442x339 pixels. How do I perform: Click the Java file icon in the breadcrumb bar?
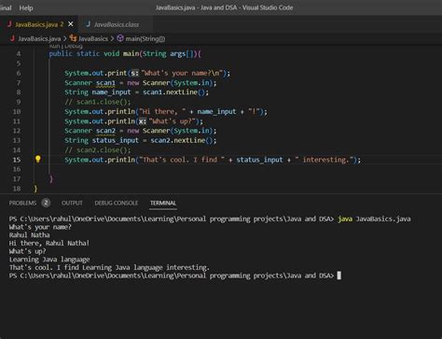click(12, 38)
